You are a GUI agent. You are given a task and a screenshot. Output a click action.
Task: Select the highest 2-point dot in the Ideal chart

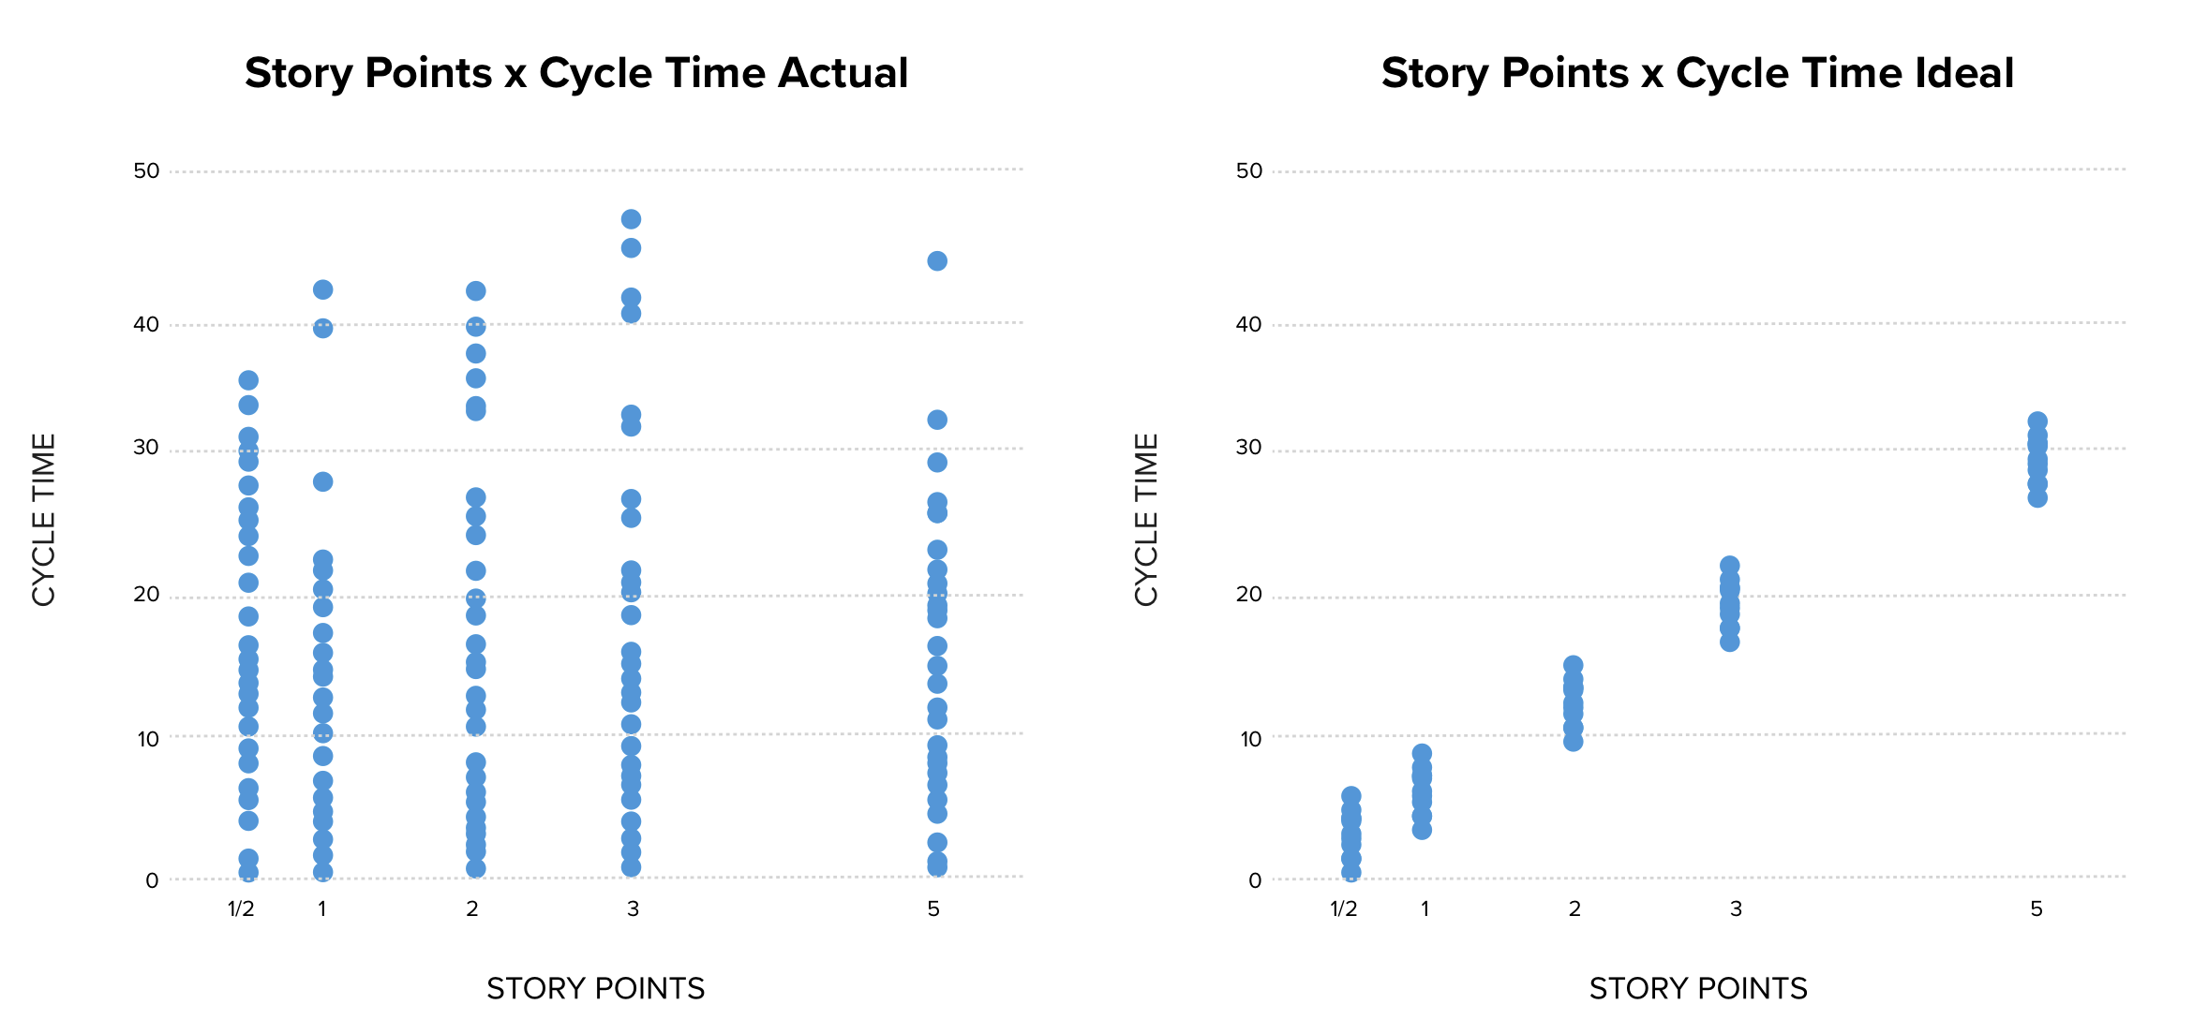point(1574,665)
